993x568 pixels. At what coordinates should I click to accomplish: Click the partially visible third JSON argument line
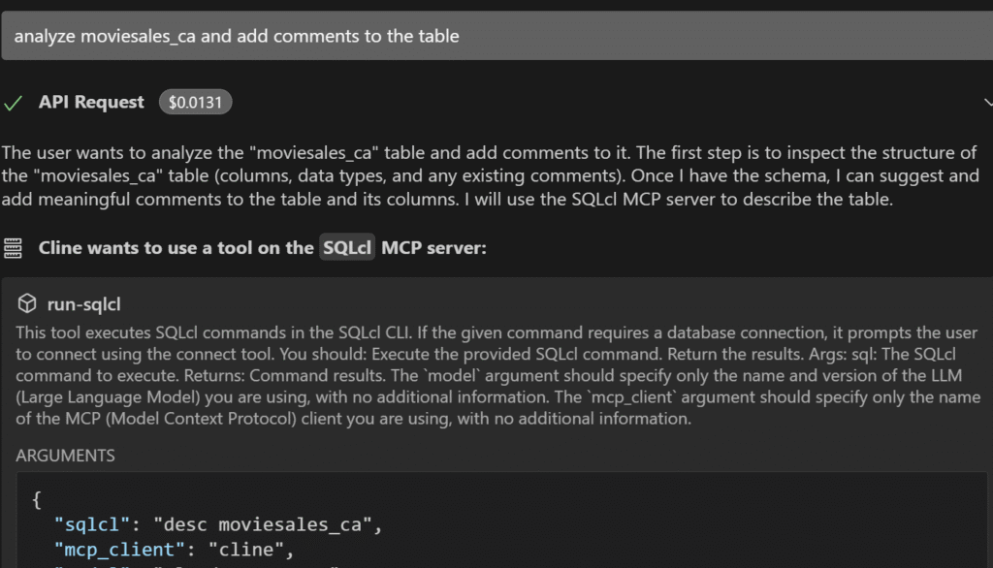[x=194, y=565]
